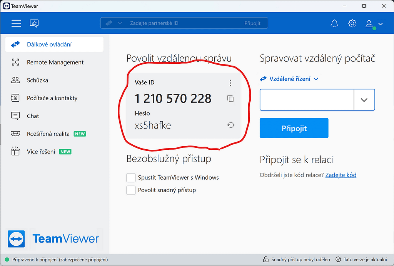
Task: Open the Zadejte kód link
Action: (341, 175)
